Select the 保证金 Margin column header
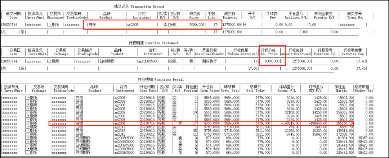This screenshot has width=389, height=158. tap(342, 88)
